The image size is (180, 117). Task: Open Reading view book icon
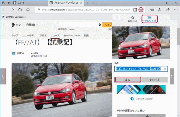pos(135,10)
